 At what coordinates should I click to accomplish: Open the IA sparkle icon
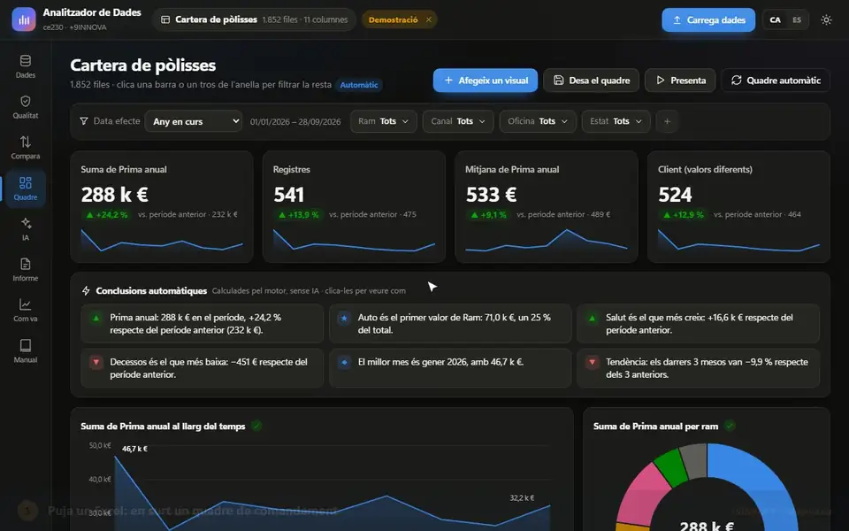pyautogui.click(x=26, y=223)
